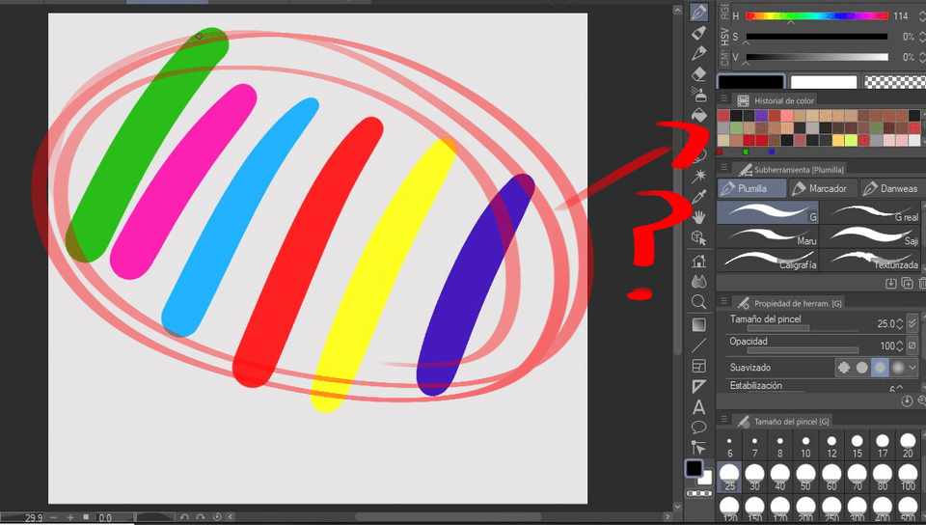Select the transparent checkered color box
The height and width of the screenshot is (525, 926).
895,81
